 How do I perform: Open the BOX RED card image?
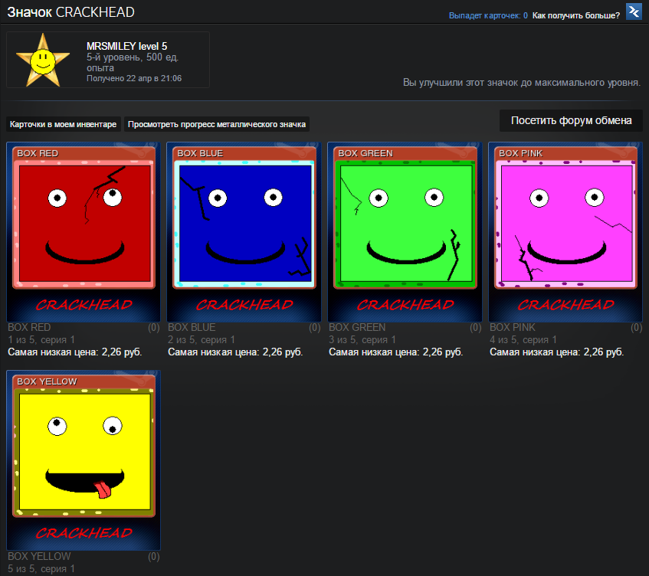(84, 232)
